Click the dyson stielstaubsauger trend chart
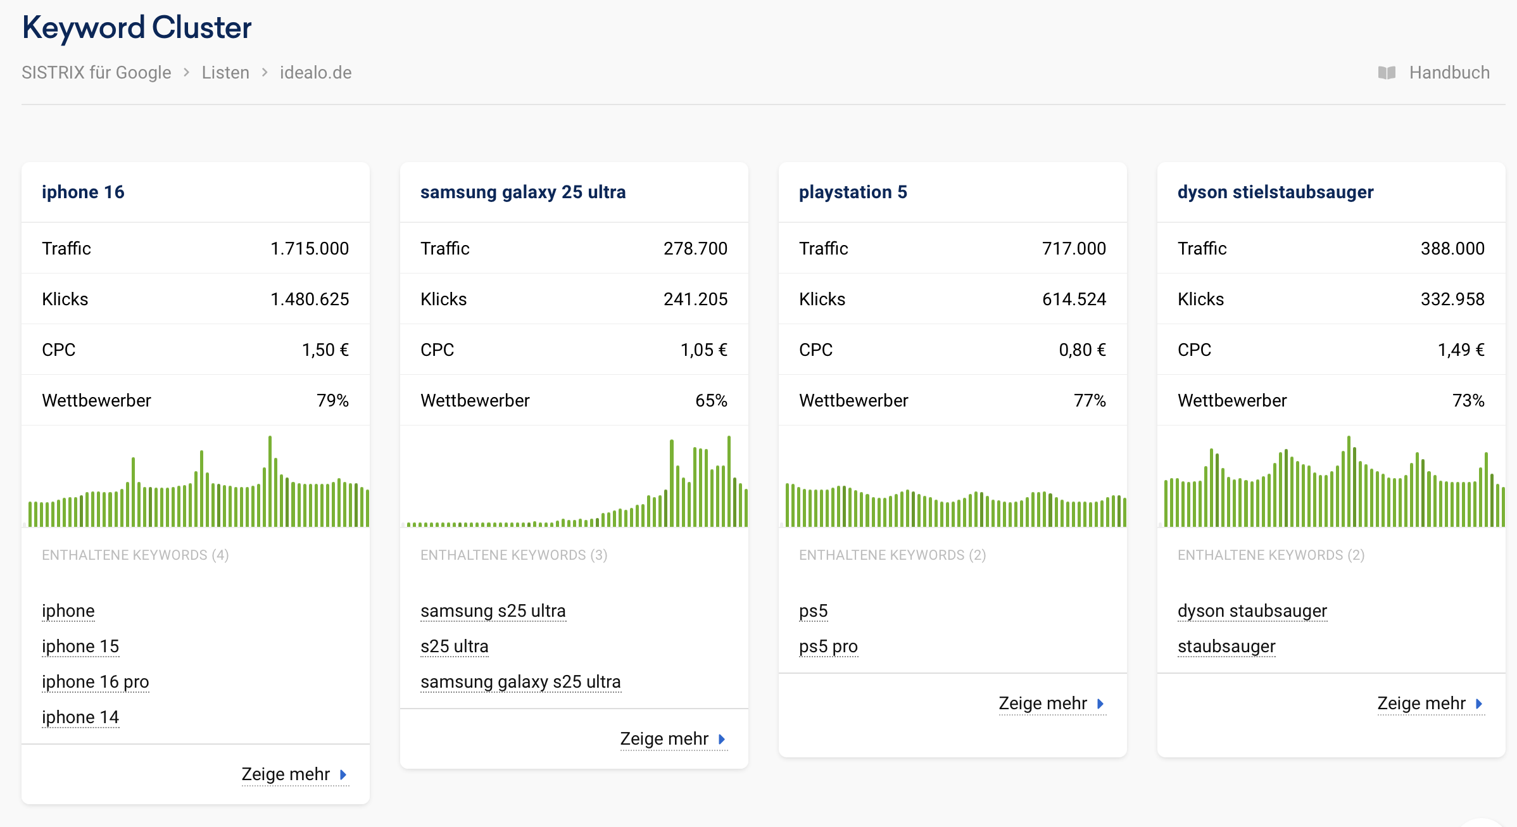 [1331, 481]
